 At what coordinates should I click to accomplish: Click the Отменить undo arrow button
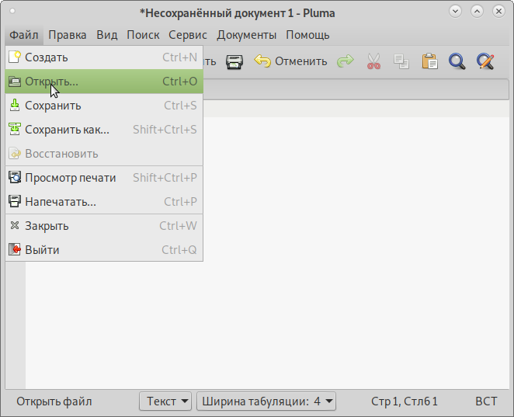[291, 61]
